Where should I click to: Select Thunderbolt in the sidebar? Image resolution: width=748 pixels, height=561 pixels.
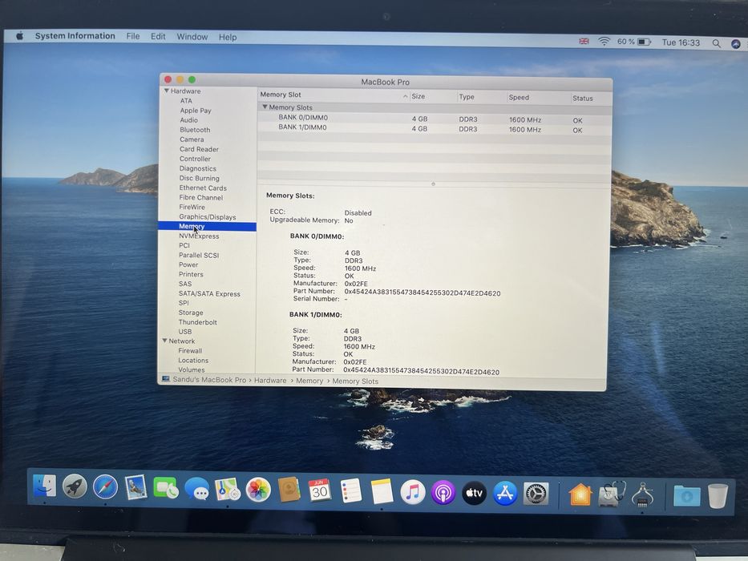tap(197, 322)
